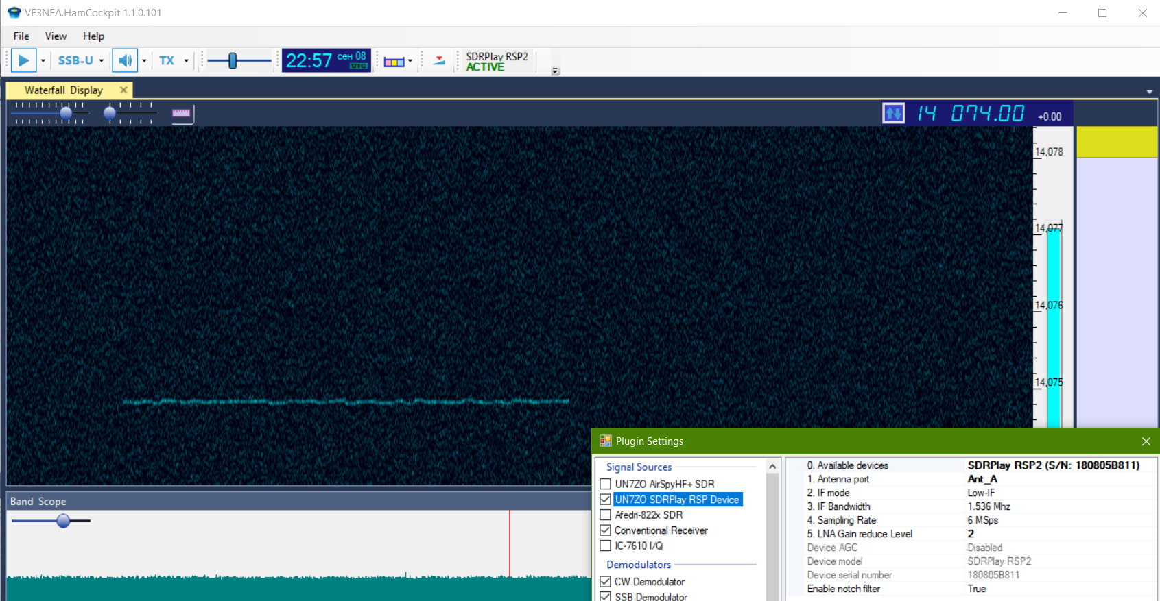This screenshot has height=601, width=1160.
Task: Uncheck the Conventional Receiver checkbox
Action: coord(605,530)
